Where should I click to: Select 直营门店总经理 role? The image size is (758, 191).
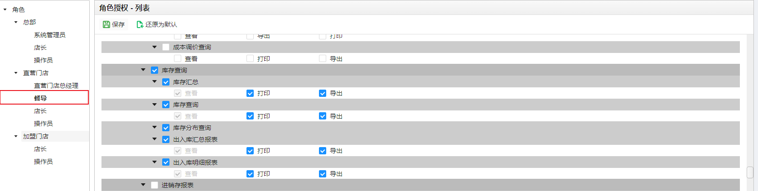click(56, 86)
